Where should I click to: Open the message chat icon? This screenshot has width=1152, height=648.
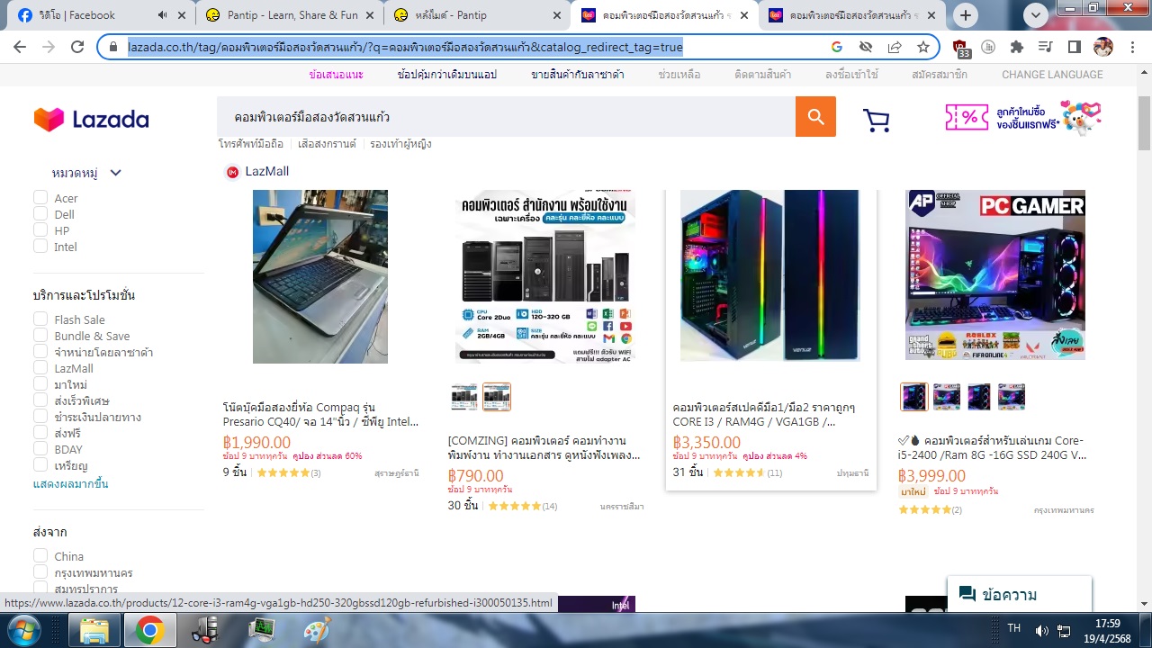[967, 594]
